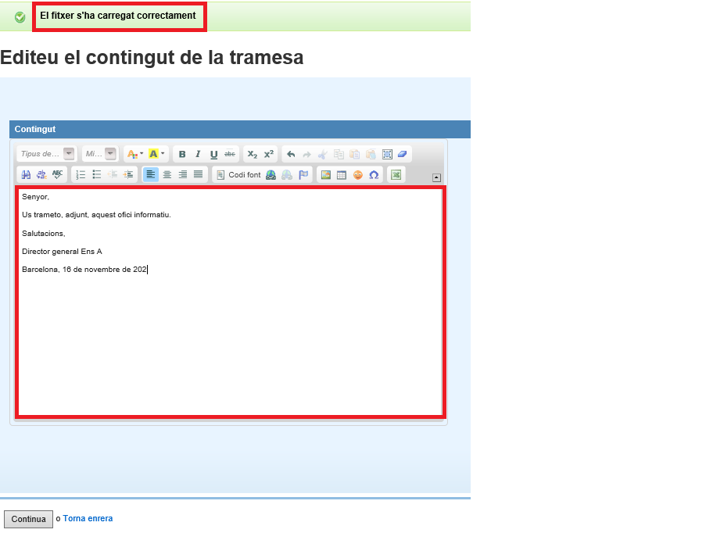Insert an image into the content
Screen dimensions: 724x533
[x=326, y=175]
